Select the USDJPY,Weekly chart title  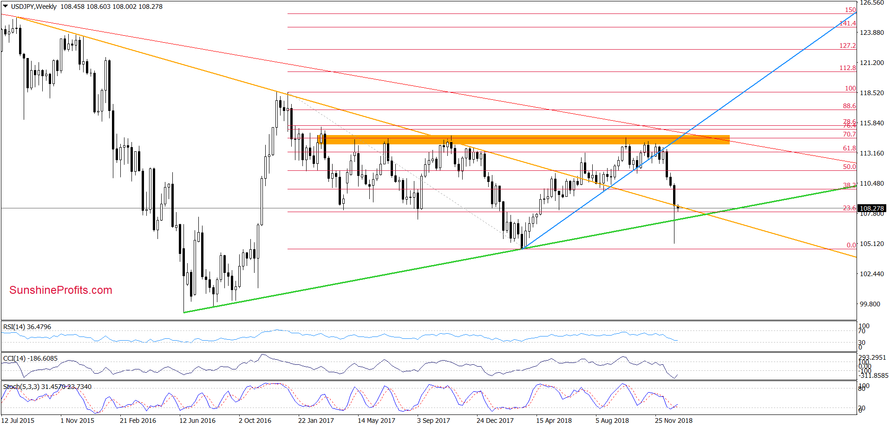[x=33, y=6]
